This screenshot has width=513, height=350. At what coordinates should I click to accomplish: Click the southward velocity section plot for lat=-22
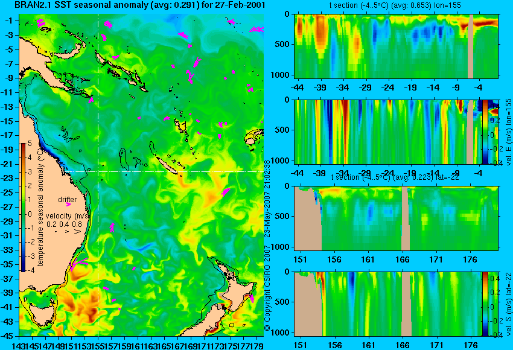point(397,304)
